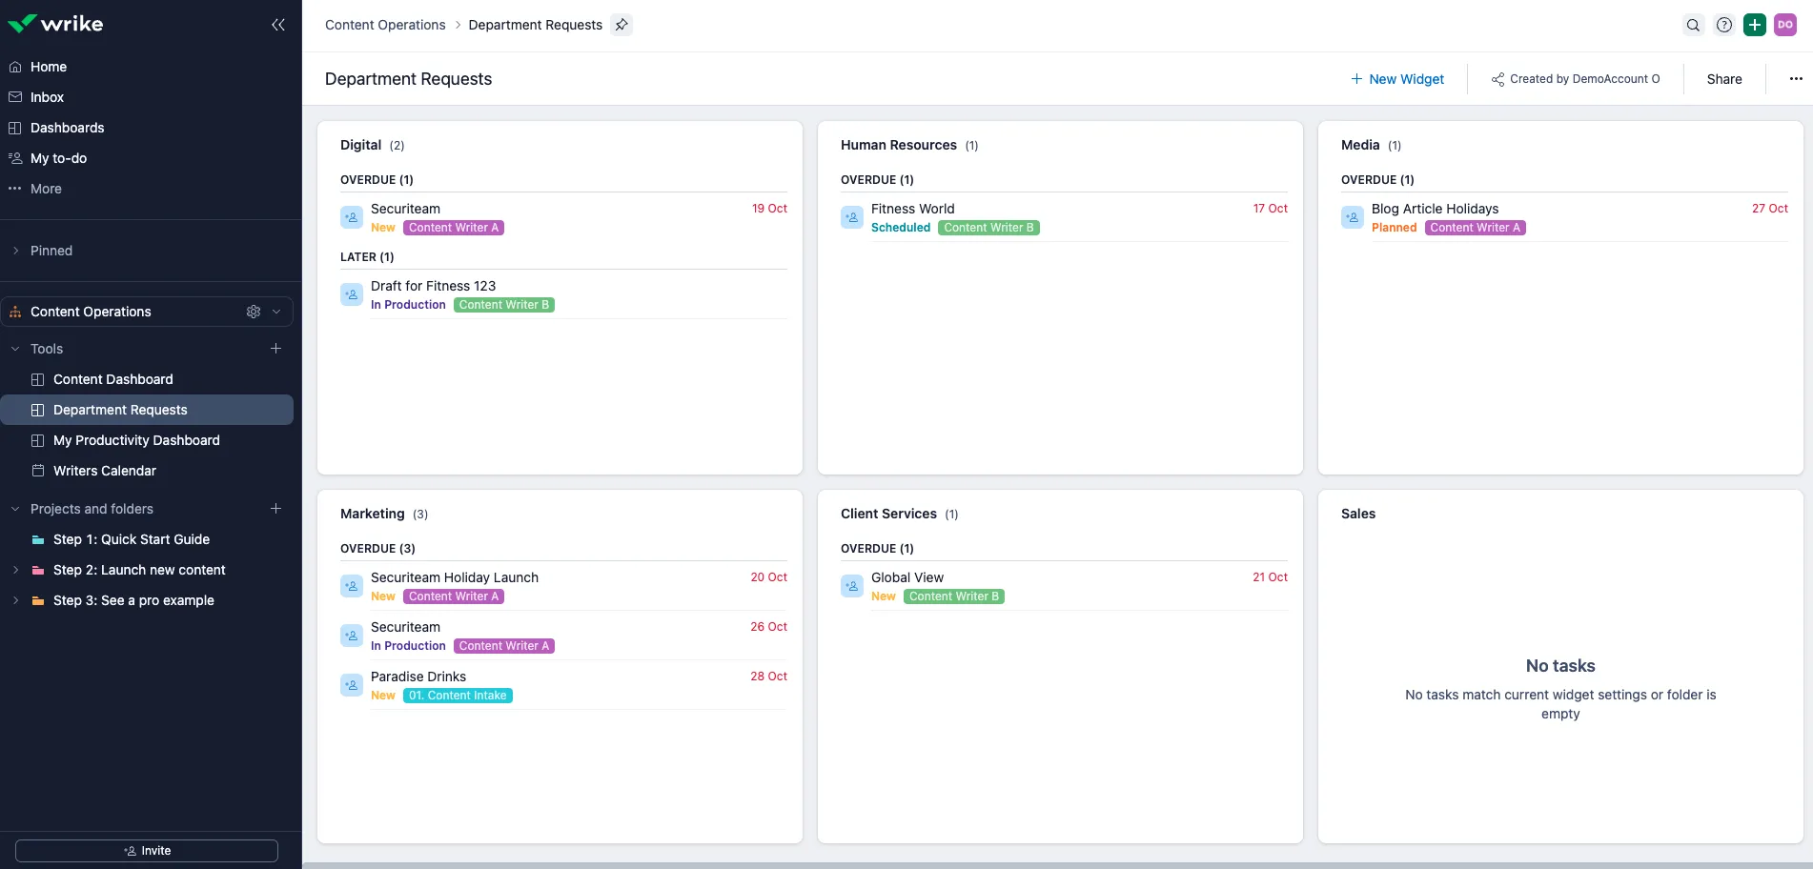Open search using the magnifier icon
1813x869 pixels.
point(1693,26)
